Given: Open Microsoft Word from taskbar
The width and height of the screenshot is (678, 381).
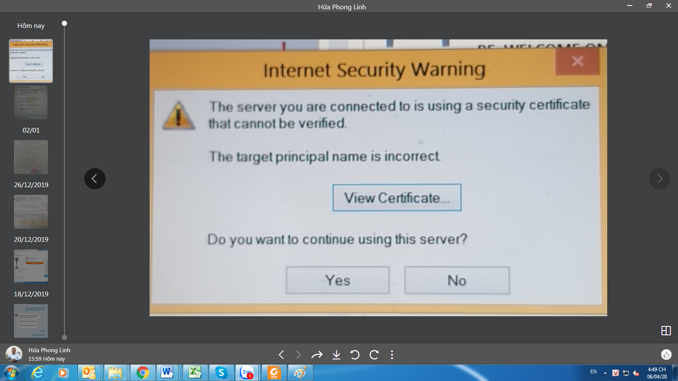Looking at the screenshot, I should (x=167, y=373).
